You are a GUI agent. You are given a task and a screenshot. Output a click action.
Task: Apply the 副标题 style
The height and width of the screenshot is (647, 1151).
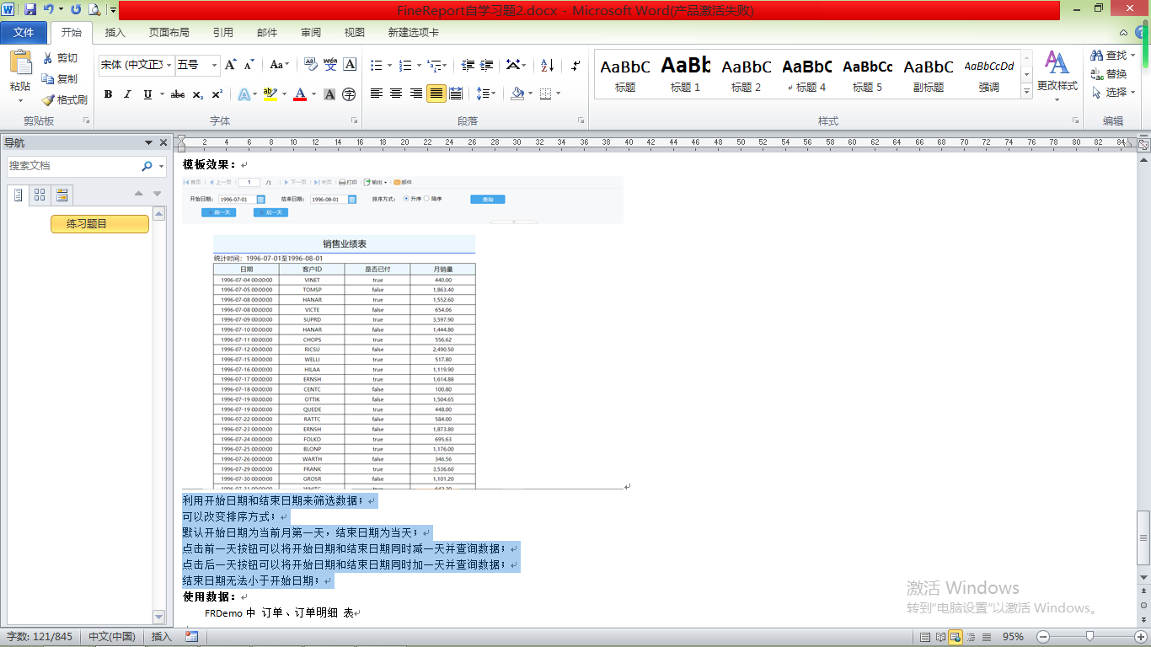click(929, 74)
